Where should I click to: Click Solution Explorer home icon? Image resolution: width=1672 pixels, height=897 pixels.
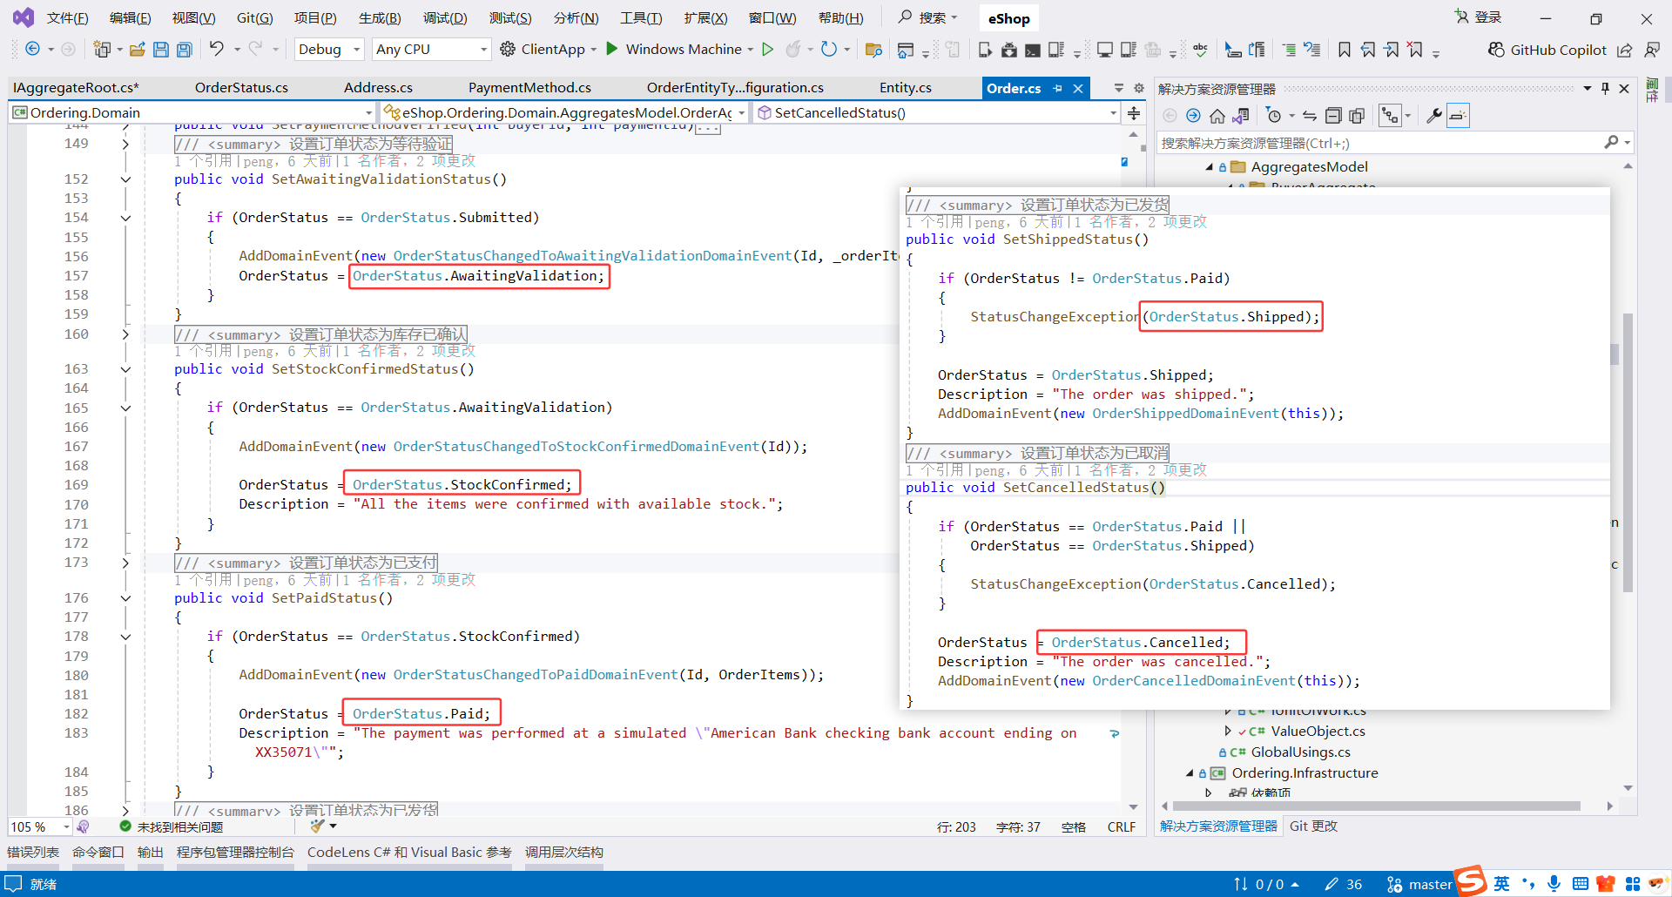(x=1217, y=116)
